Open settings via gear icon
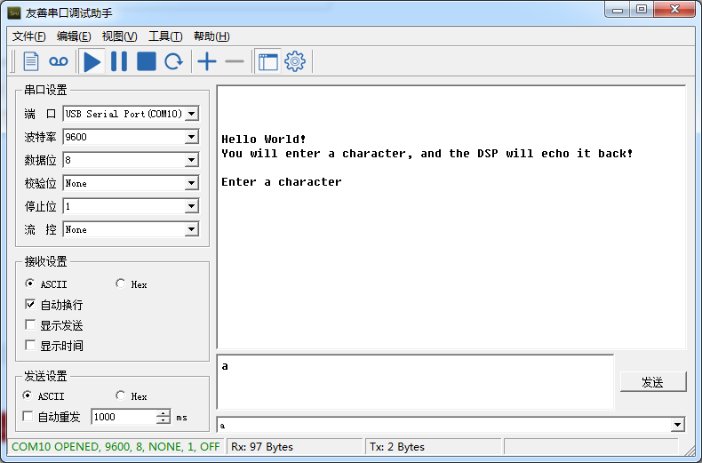Viewport: 702px width, 463px height. point(295,61)
